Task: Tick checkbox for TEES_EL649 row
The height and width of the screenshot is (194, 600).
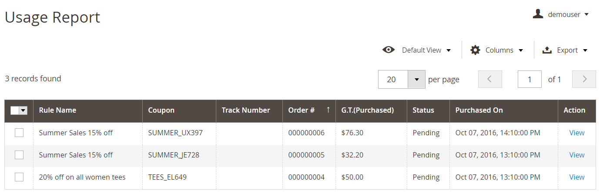Action: [x=19, y=177]
